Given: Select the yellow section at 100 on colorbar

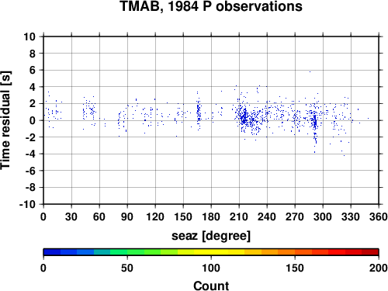Looking at the screenshot, I should point(211,252).
